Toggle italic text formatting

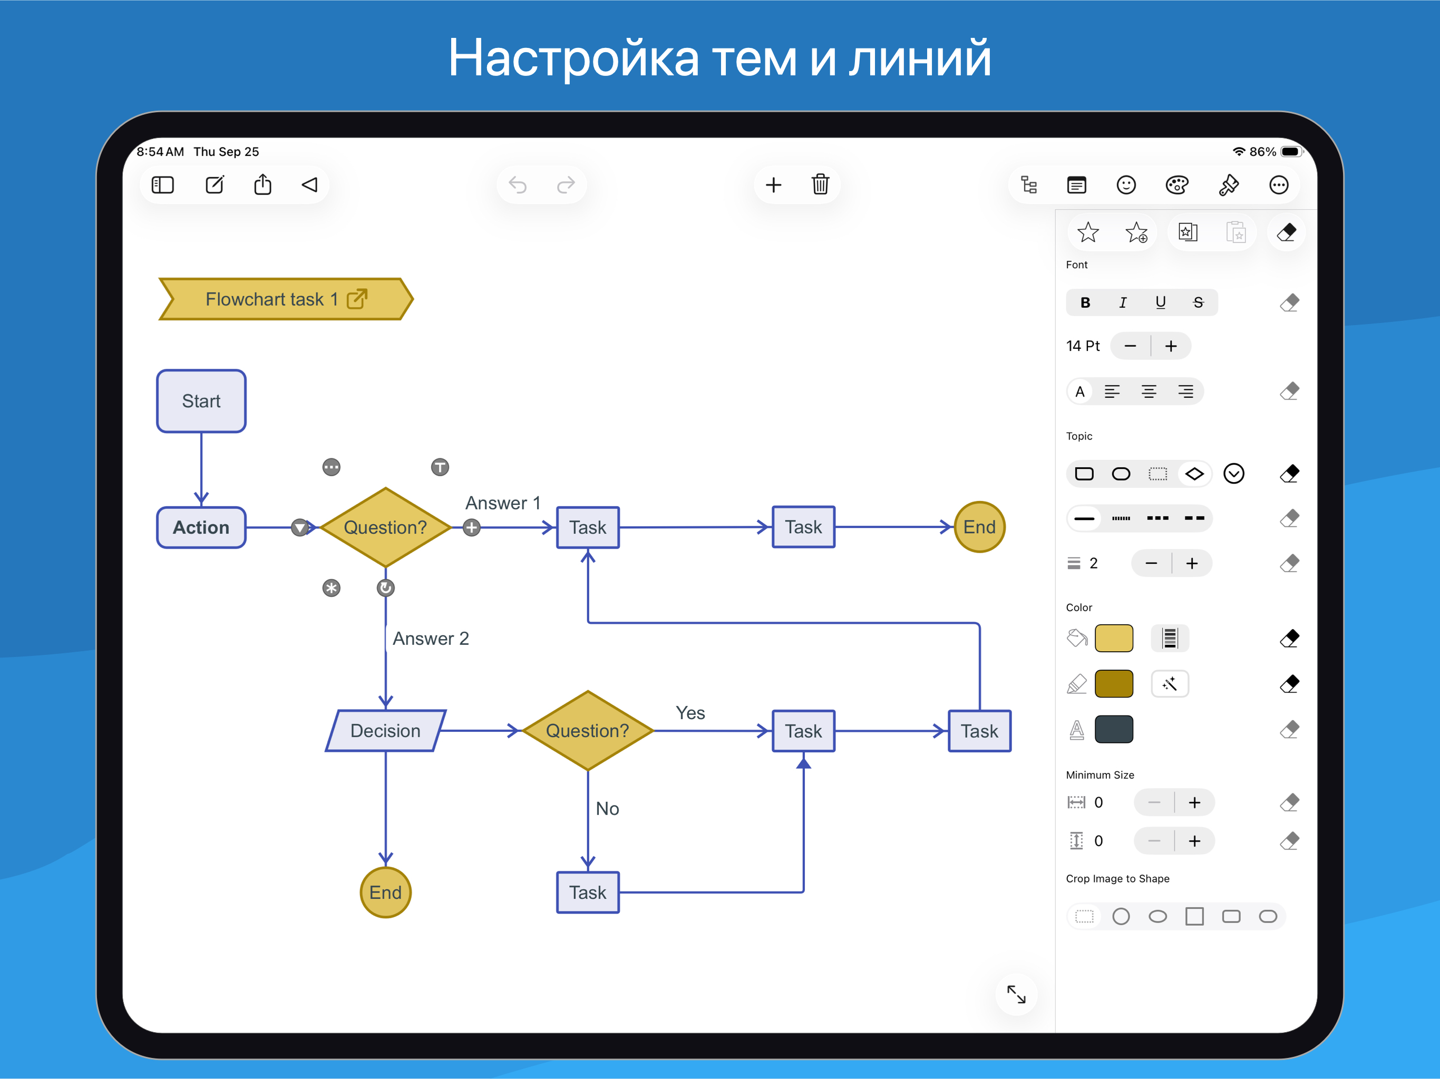click(x=1122, y=302)
